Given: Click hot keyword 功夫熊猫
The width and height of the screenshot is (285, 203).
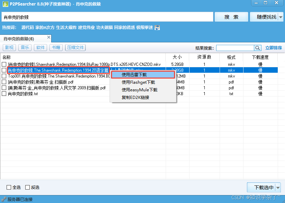Looking at the screenshot, I should (x=104, y=28).
